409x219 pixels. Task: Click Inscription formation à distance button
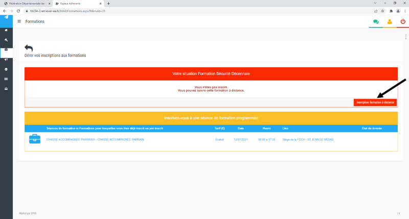tap(375, 102)
